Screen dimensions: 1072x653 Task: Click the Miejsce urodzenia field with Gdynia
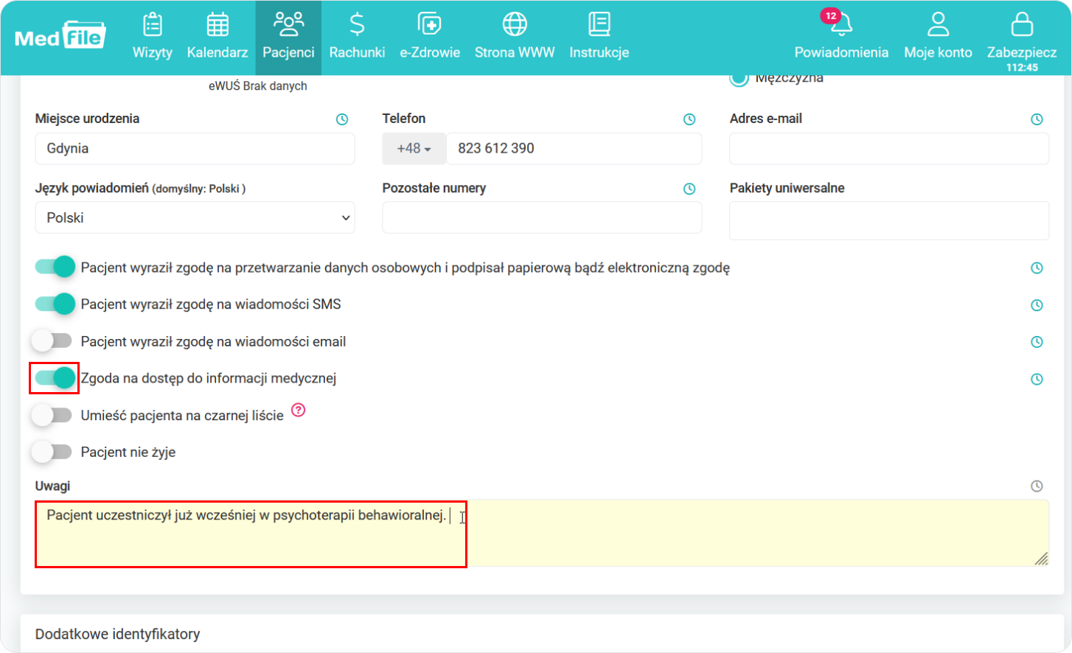[195, 148]
